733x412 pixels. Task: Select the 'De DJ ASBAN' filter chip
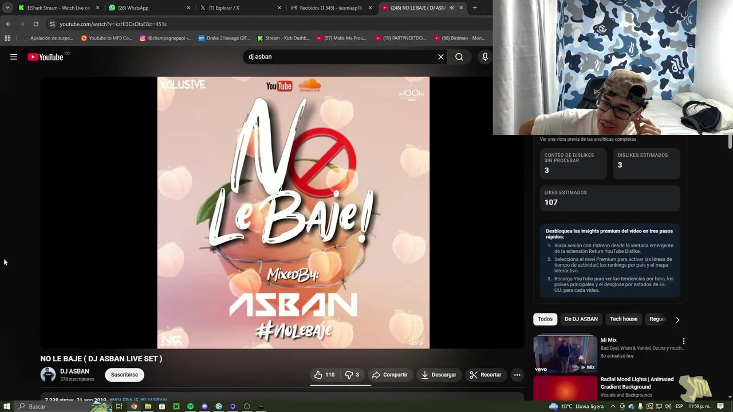pyautogui.click(x=581, y=319)
